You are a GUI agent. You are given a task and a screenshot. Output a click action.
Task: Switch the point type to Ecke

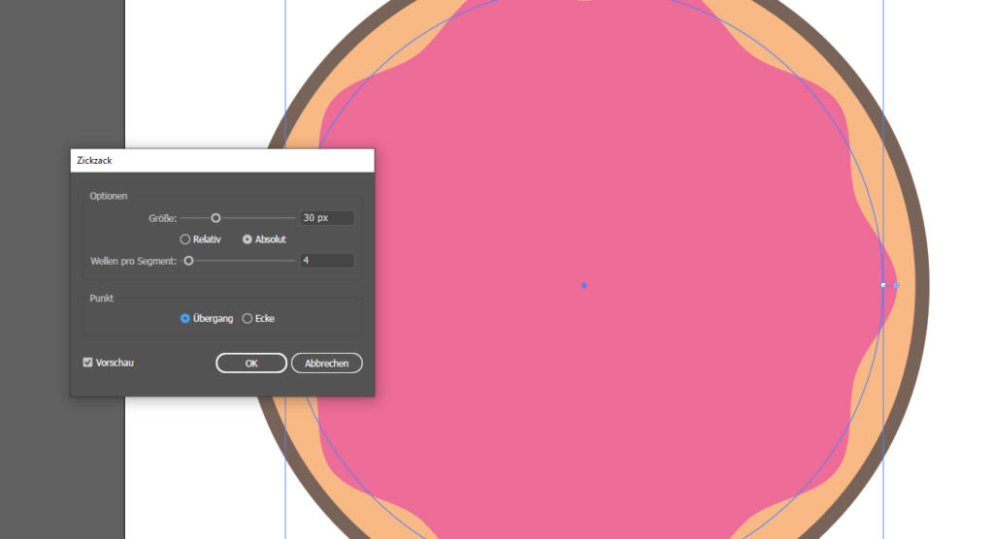coord(247,318)
